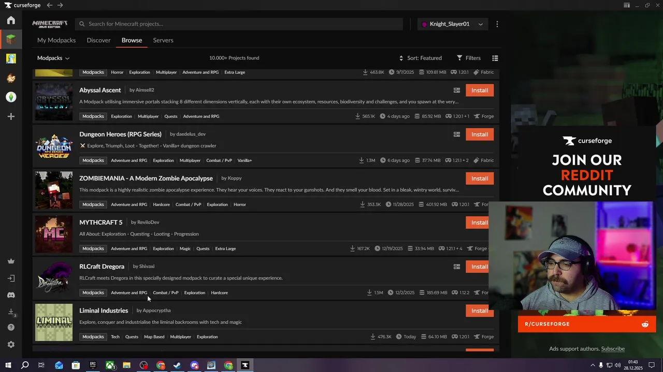
Task: Open the three-dot more options menu
Action: [497, 24]
